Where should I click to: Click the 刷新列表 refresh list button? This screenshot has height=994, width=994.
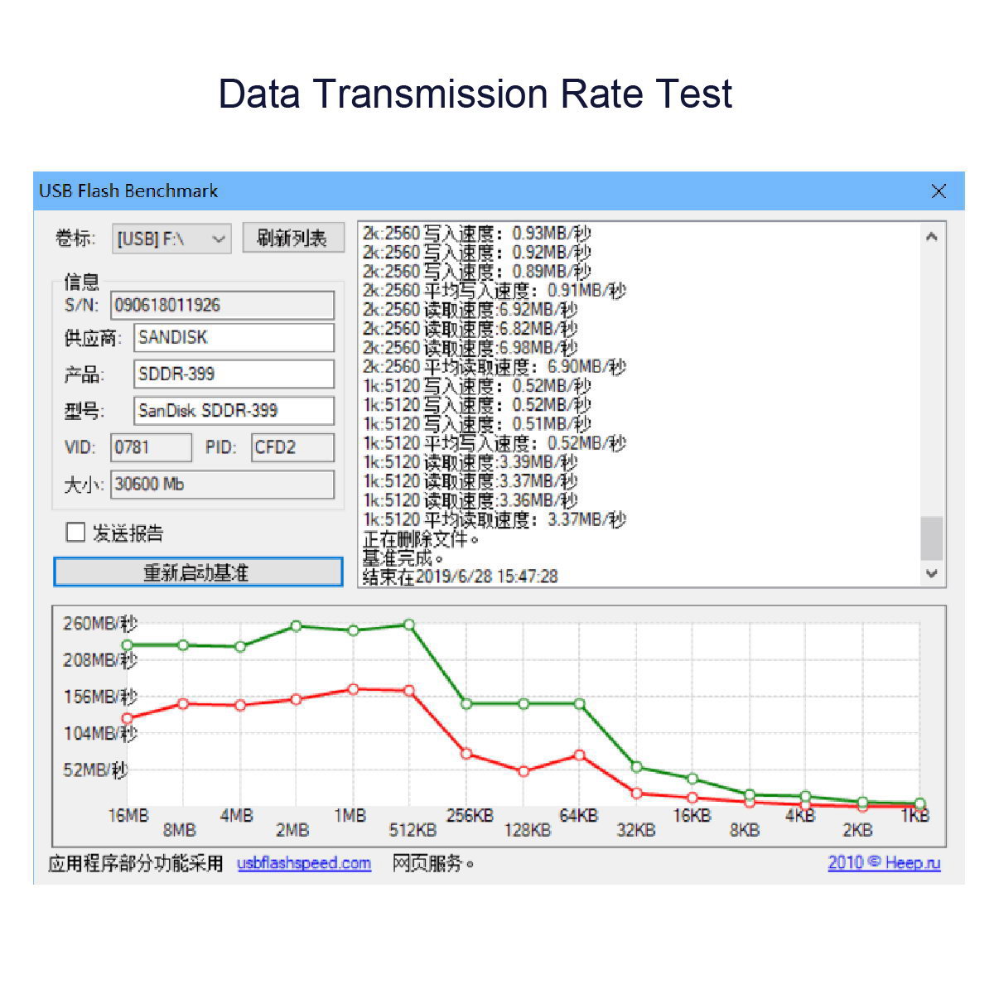click(292, 239)
